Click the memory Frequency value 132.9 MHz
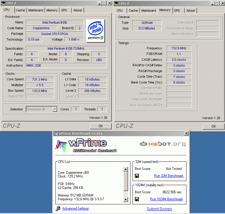Viewport: 225px width, 214px height. pyautogui.click(x=179, y=48)
